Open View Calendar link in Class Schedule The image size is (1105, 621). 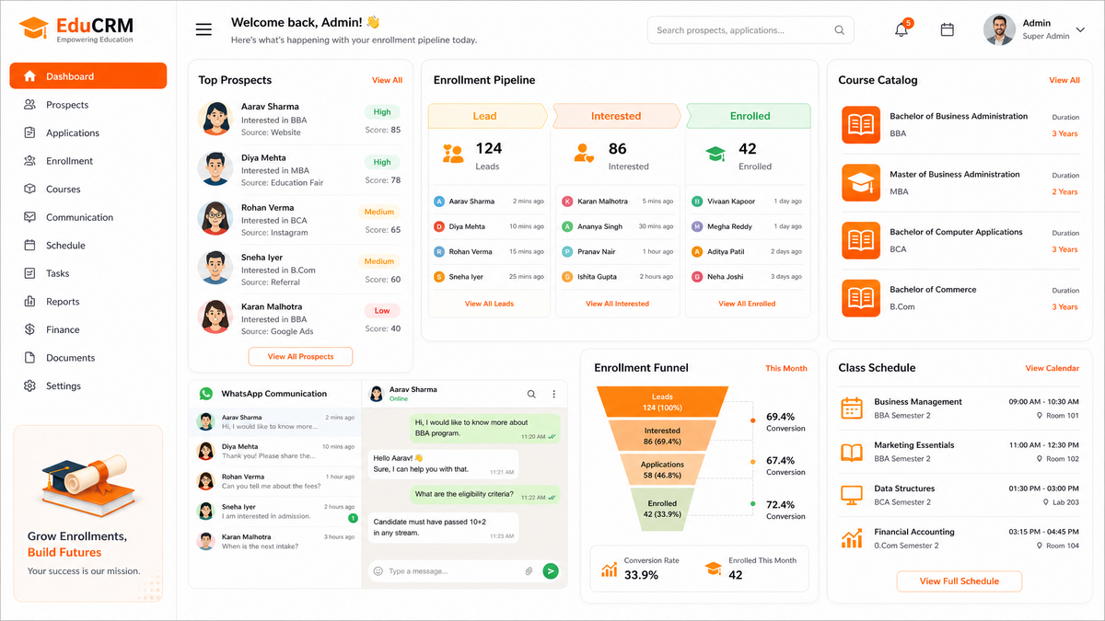click(x=1053, y=368)
